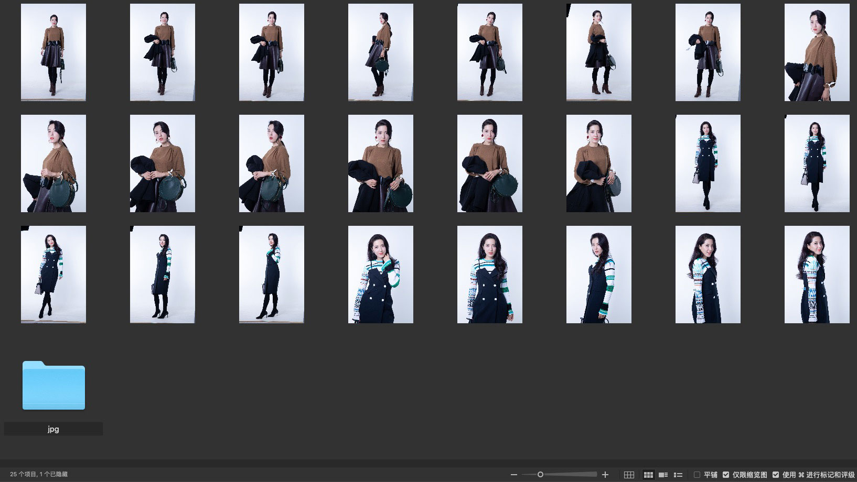857x482 pixels.
Task: Open the jpg folder icon
Action: (53, 386)
